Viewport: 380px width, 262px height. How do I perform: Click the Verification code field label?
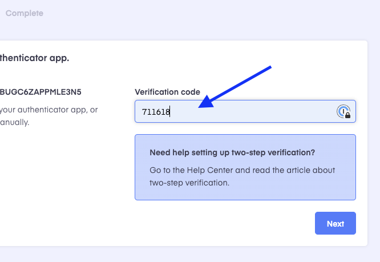click(167, 92)
